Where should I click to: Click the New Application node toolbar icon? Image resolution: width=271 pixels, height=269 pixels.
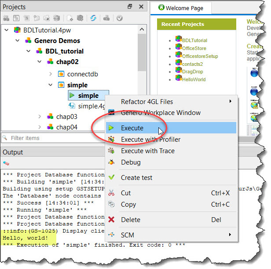[x=16, y=18]
